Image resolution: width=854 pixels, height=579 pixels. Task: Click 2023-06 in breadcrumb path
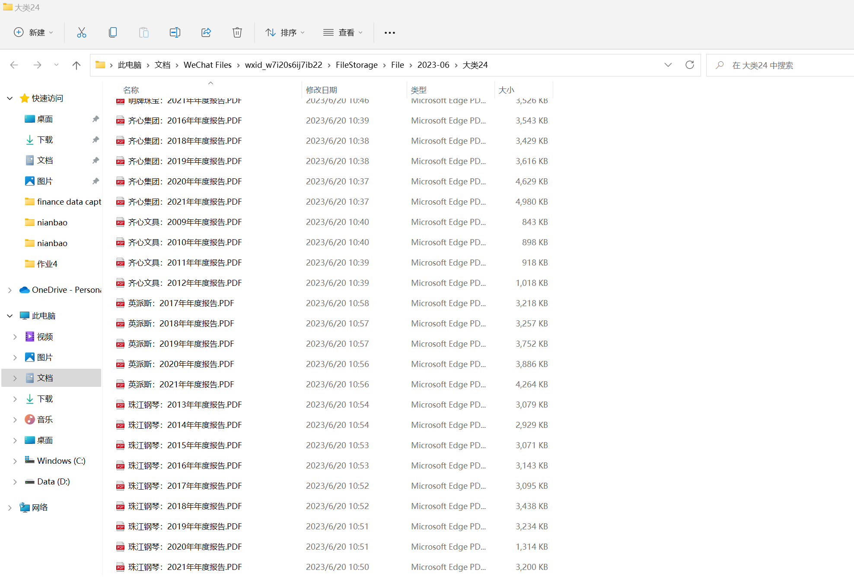click(x=433, y=65)
